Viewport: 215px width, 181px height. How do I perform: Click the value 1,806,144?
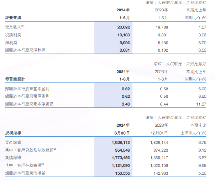[159, 143]
